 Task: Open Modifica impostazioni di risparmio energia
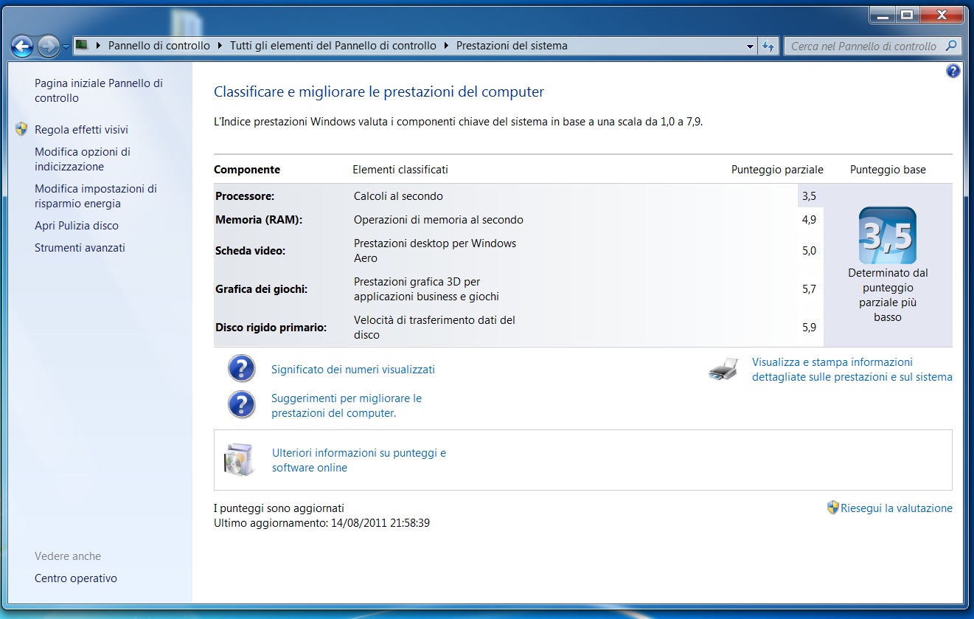[96, 196]
